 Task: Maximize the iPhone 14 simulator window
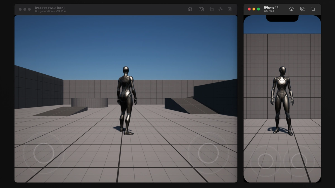click(x=259, y=9)
